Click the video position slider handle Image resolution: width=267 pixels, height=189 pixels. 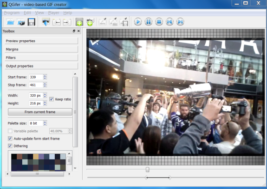pos(148,170)
